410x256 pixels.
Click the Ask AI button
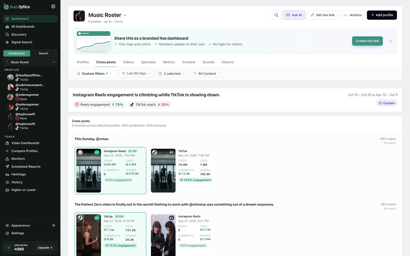coord(294,15)
